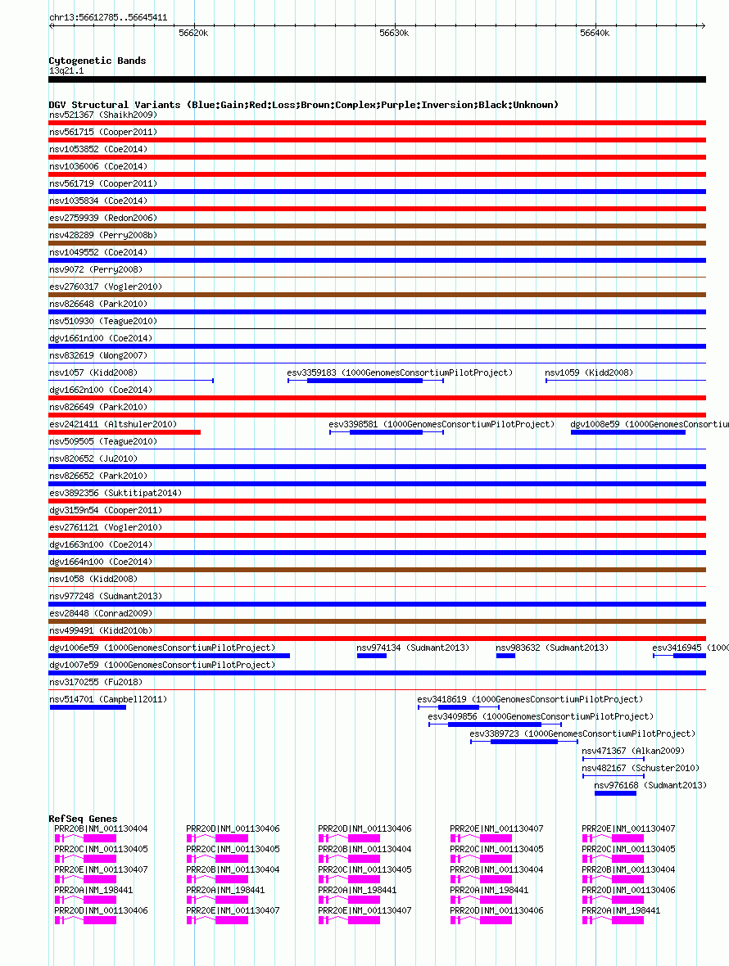Open variant nsv499491 (Kidd2010b)
The height and width of the screenshot is (966, 729).
point(101,631)
